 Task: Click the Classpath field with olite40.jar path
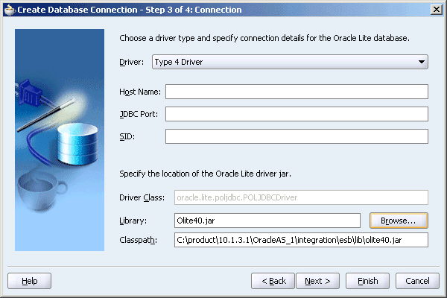(x=301, y=240)
